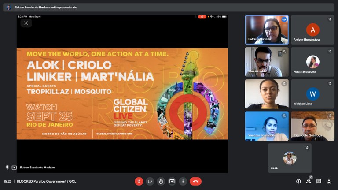Click the present screen icon

coord(172,181)
